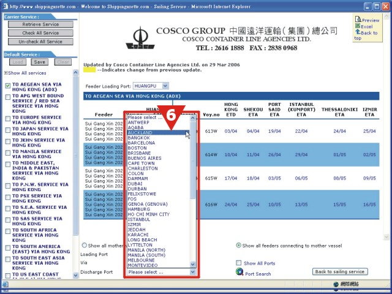Click the 16/05 Izmir ETA date
Screen dimensions: 392x294
pos(369,204)
